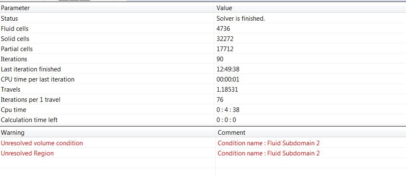Select the Unresolved Region warning
The width and height of the screenshot is (406, 177).
[x=27, y=153]
